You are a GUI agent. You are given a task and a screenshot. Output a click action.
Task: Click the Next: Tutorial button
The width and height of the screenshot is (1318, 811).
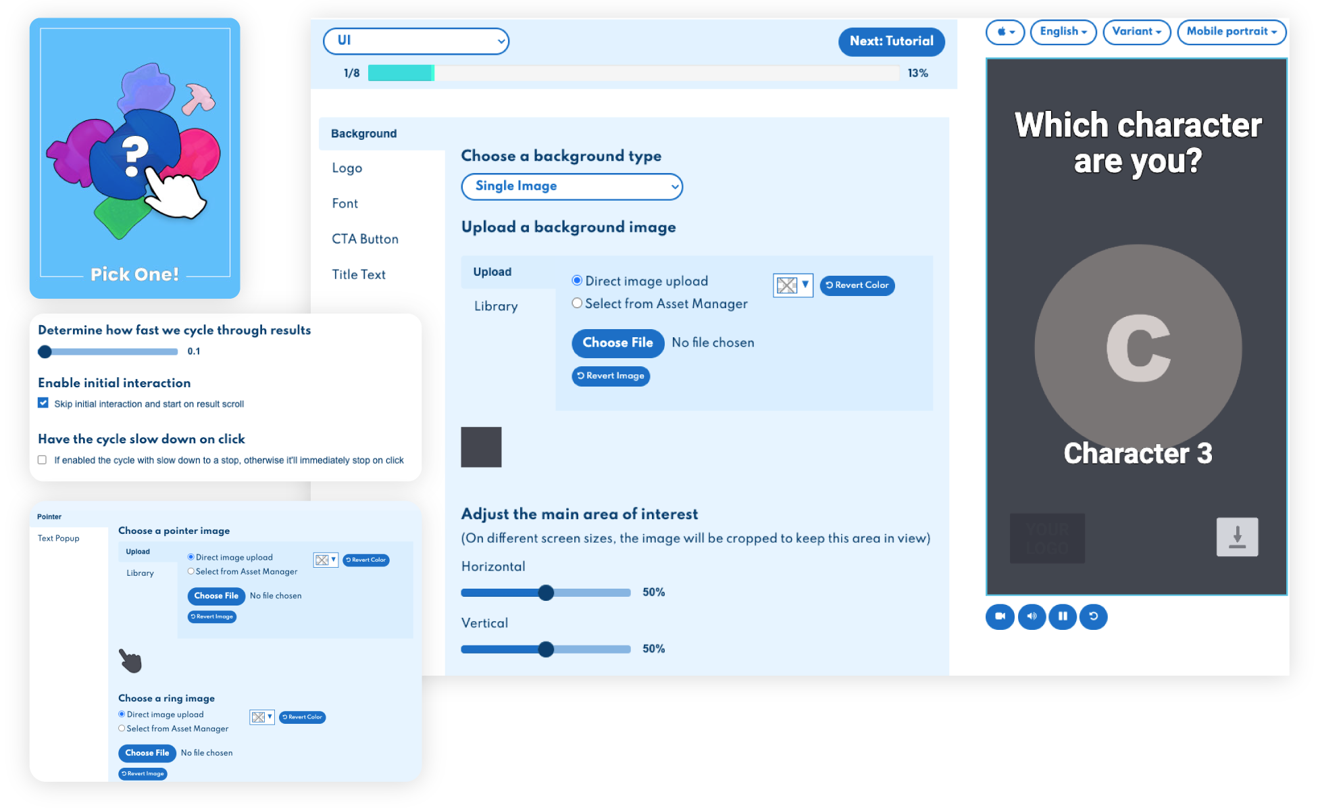(891, 41)
